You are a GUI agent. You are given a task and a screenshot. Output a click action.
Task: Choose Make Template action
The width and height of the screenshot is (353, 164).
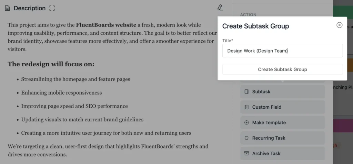click(x=283, y=122)
